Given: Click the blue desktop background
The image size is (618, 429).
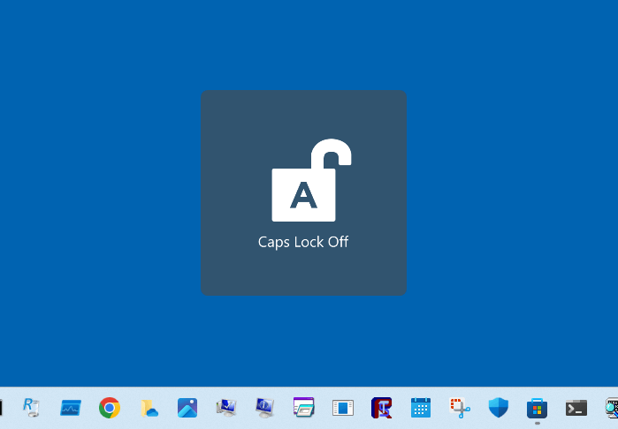Looking at the screenshot, I should click(88, 177).
